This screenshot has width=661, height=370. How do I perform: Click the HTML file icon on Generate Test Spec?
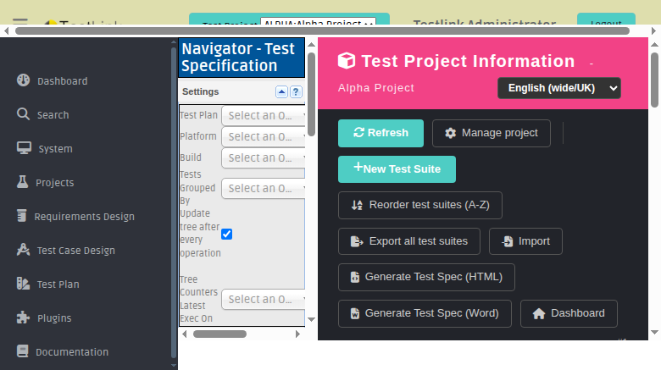click(x=355, y=278)
